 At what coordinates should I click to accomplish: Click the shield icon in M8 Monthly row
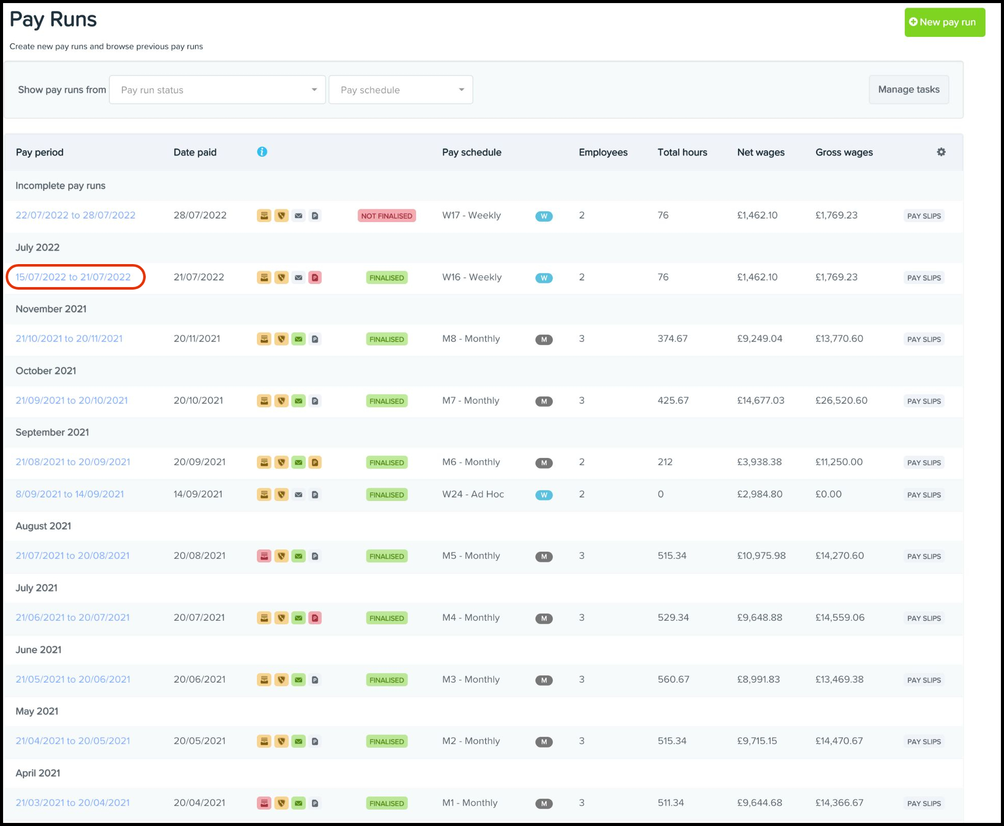point(281,339)
